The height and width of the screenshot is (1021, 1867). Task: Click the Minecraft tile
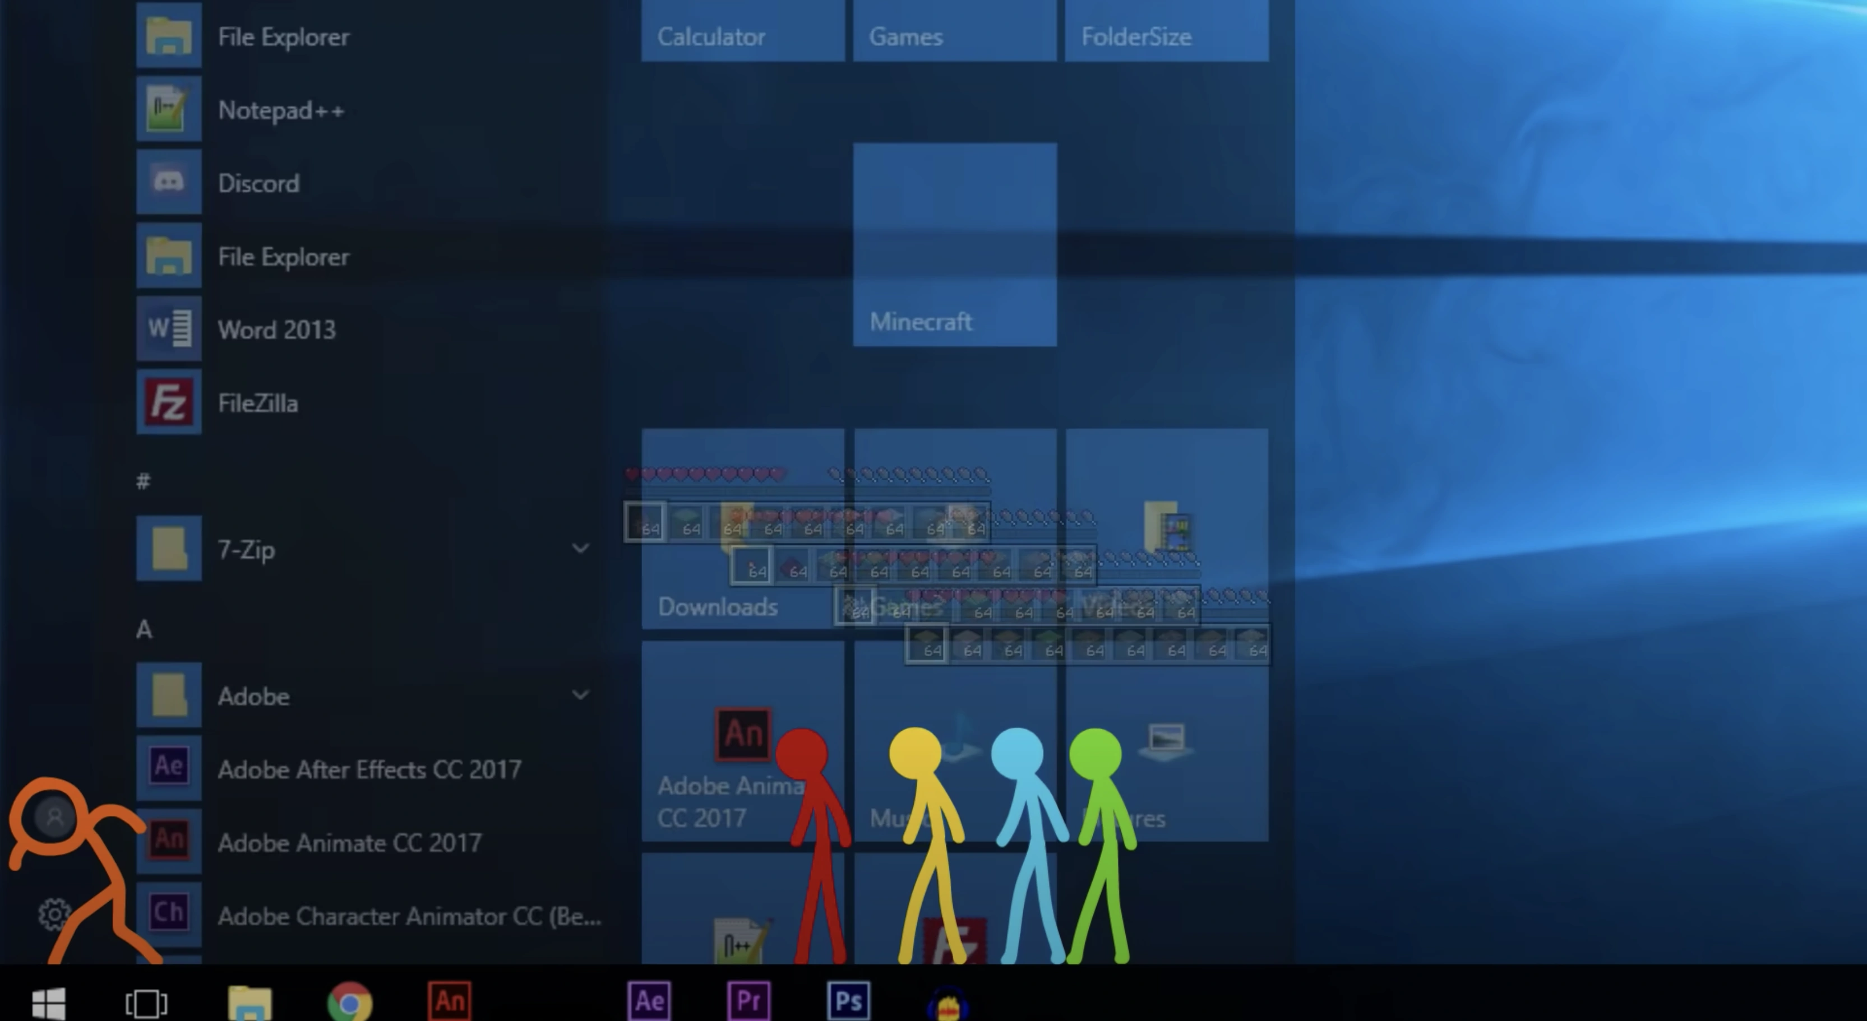954,244
